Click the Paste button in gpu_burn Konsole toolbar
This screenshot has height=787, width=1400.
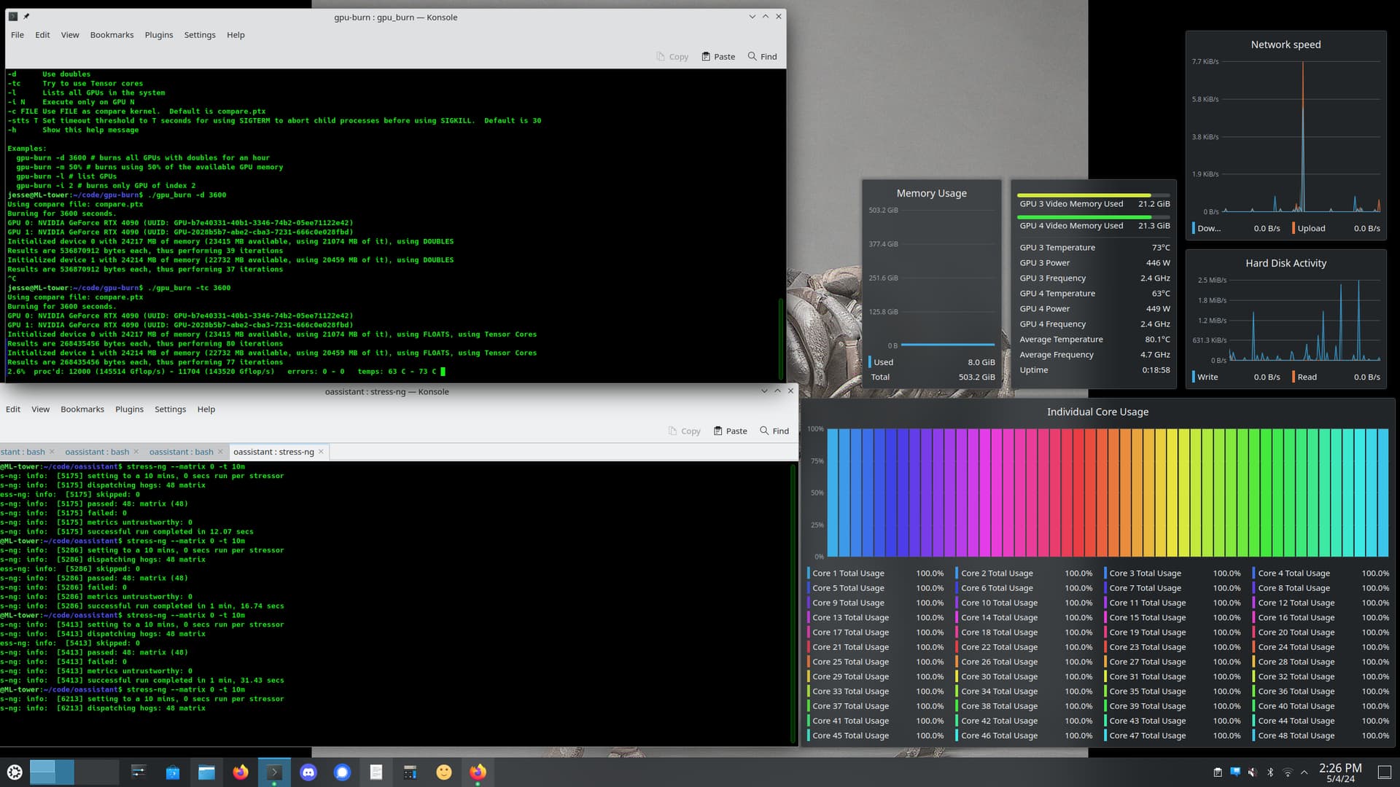point(718,57)
